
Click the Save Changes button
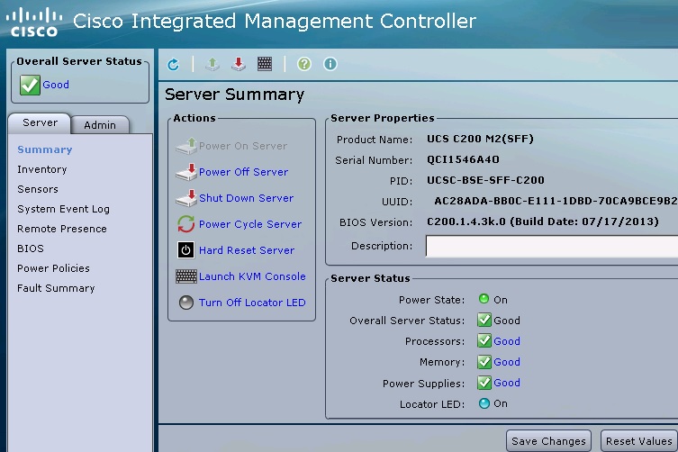548,441
